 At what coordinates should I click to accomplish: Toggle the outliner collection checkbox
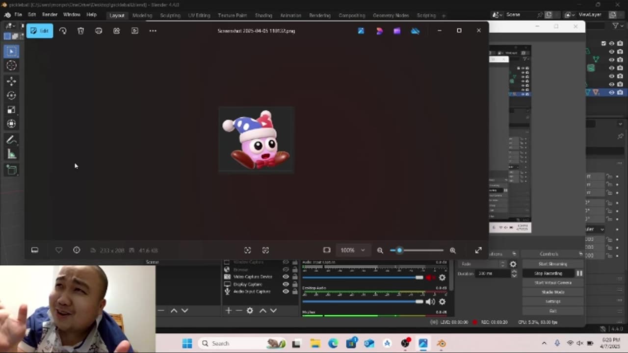[603, 43]
